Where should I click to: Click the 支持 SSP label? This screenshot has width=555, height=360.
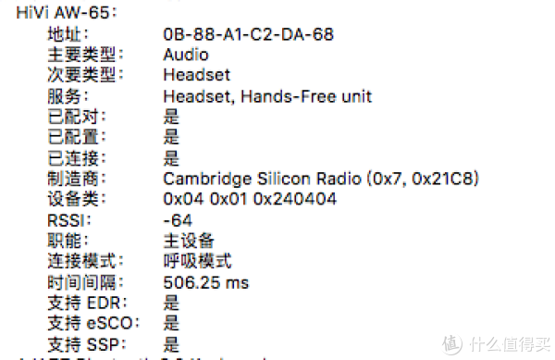pos(87,344)
